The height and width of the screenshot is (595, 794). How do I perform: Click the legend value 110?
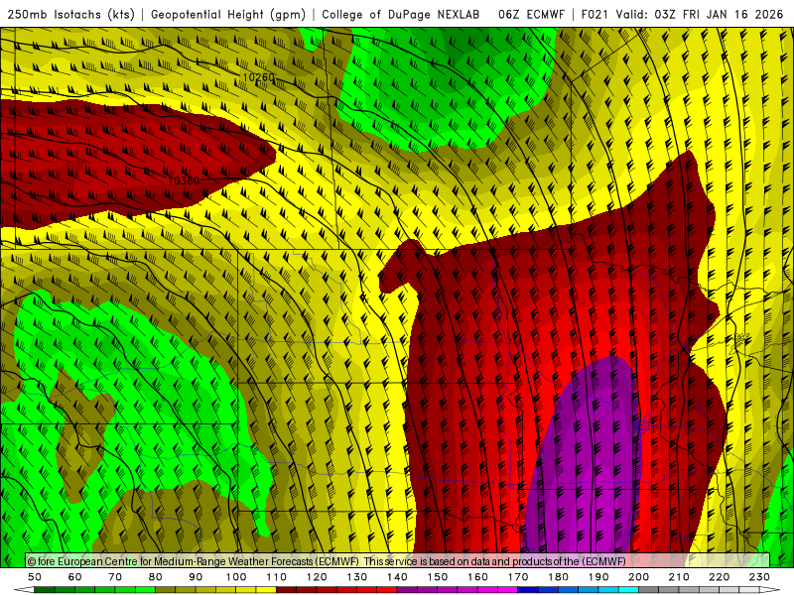(x=277, y=577)
